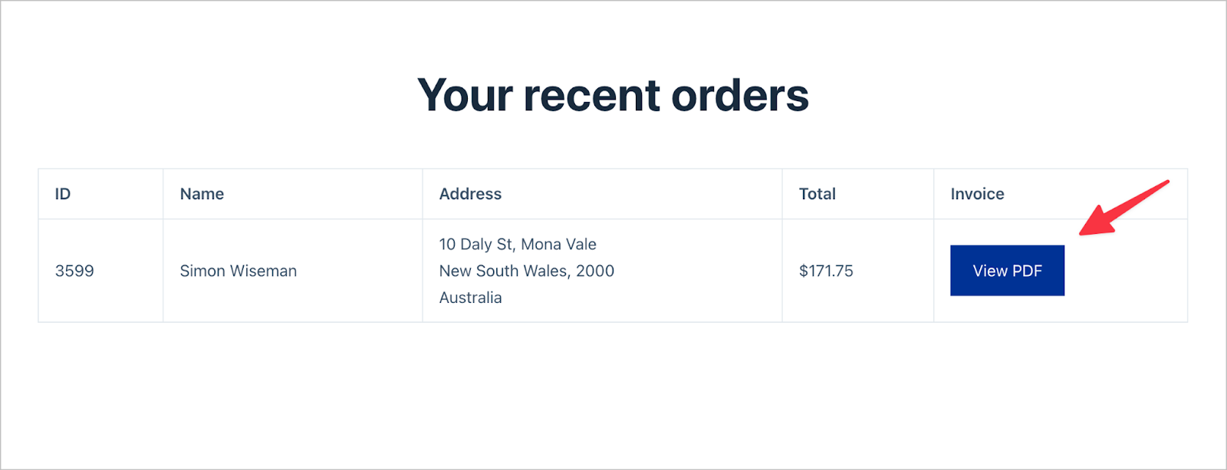Click the word Your in heading
Viewport: 1227px width, 470px height.
[465, 96]
